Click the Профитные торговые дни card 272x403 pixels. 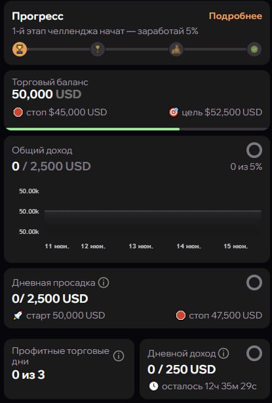tap(69, 369)
